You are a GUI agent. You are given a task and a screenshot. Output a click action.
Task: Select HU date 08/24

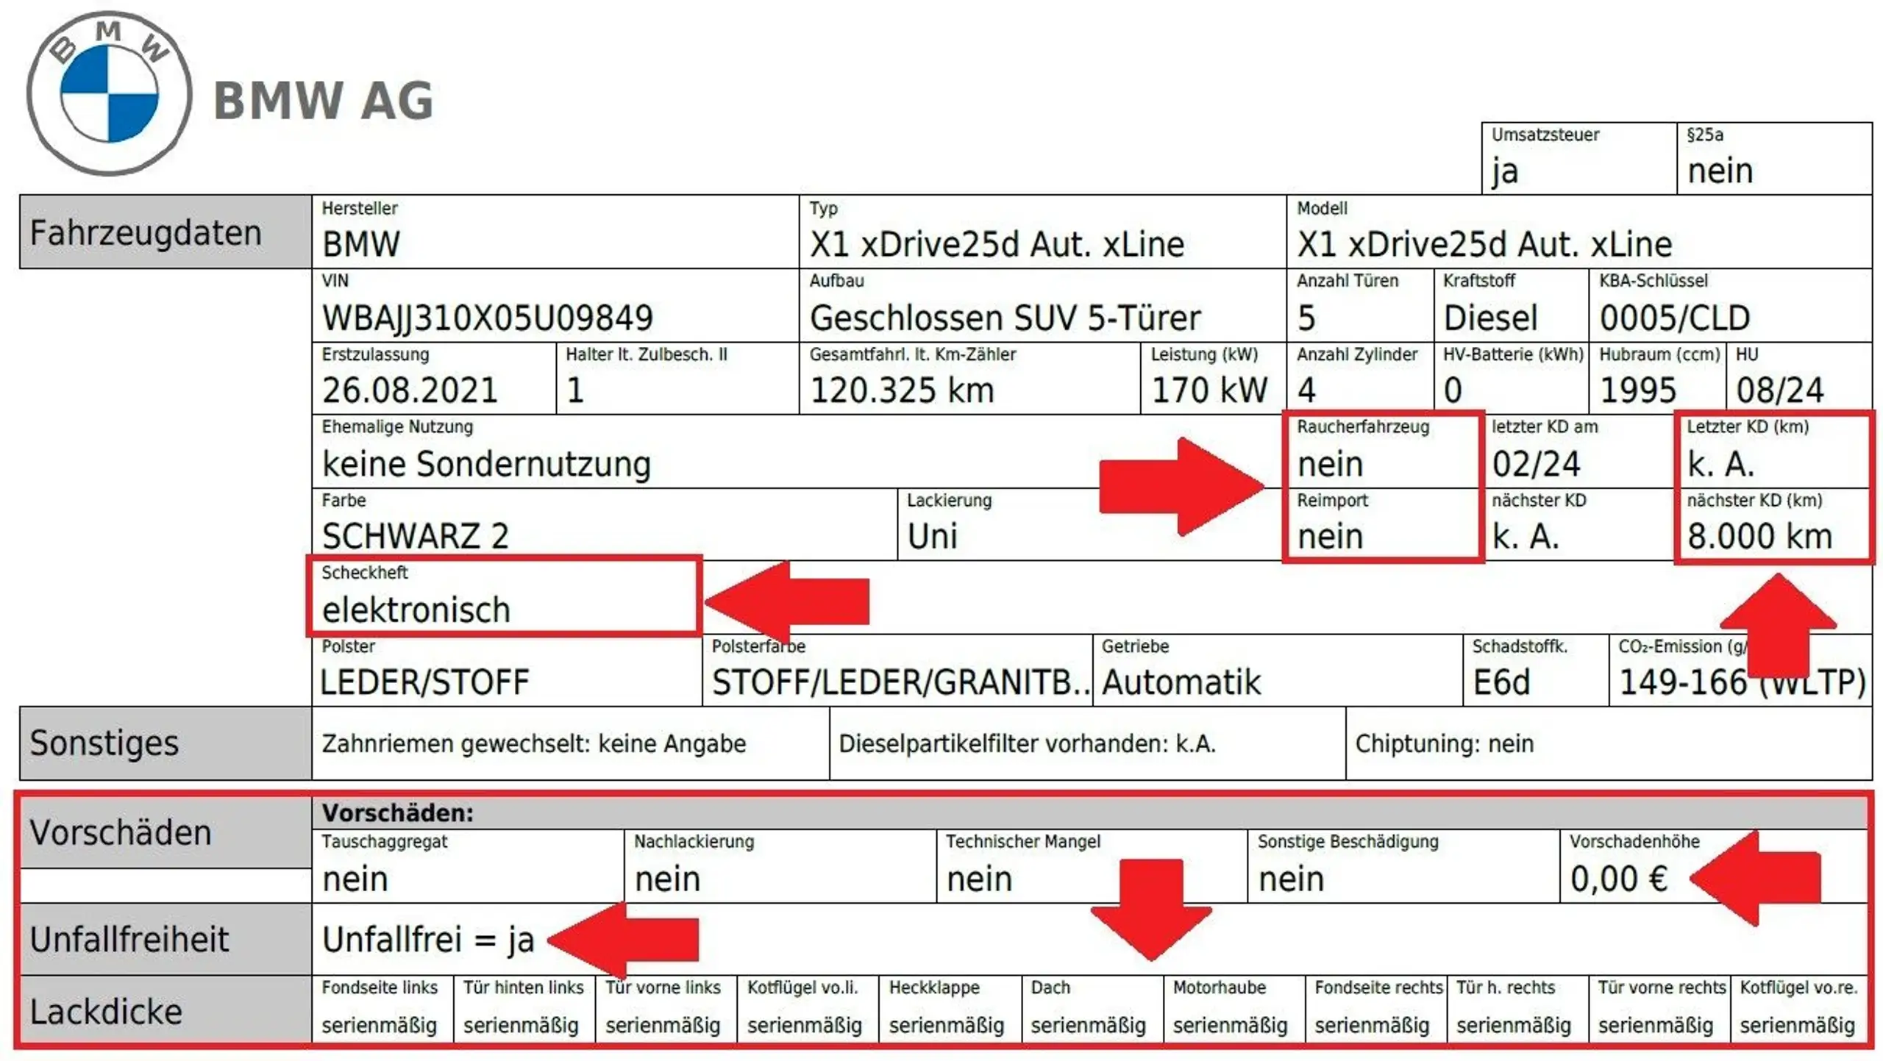[1780, 390]
